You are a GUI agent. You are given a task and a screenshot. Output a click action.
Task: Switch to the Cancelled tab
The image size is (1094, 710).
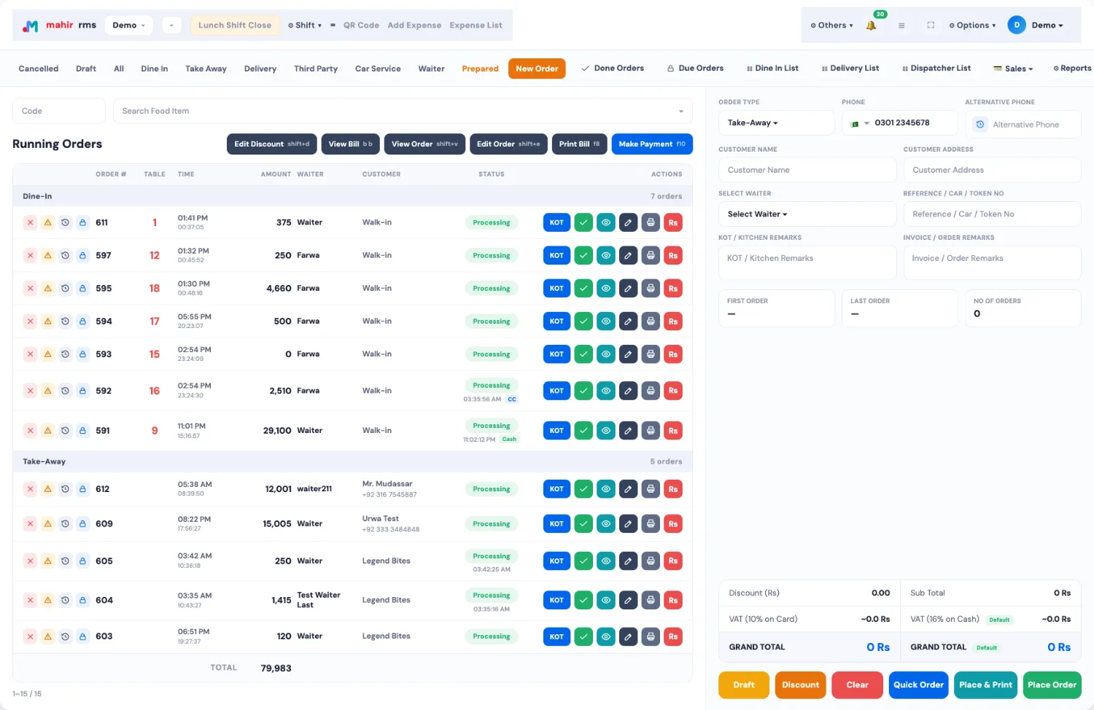pos(39,69)
